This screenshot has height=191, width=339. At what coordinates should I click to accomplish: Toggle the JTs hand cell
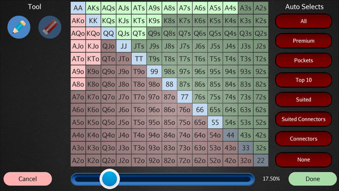point(139,46)
